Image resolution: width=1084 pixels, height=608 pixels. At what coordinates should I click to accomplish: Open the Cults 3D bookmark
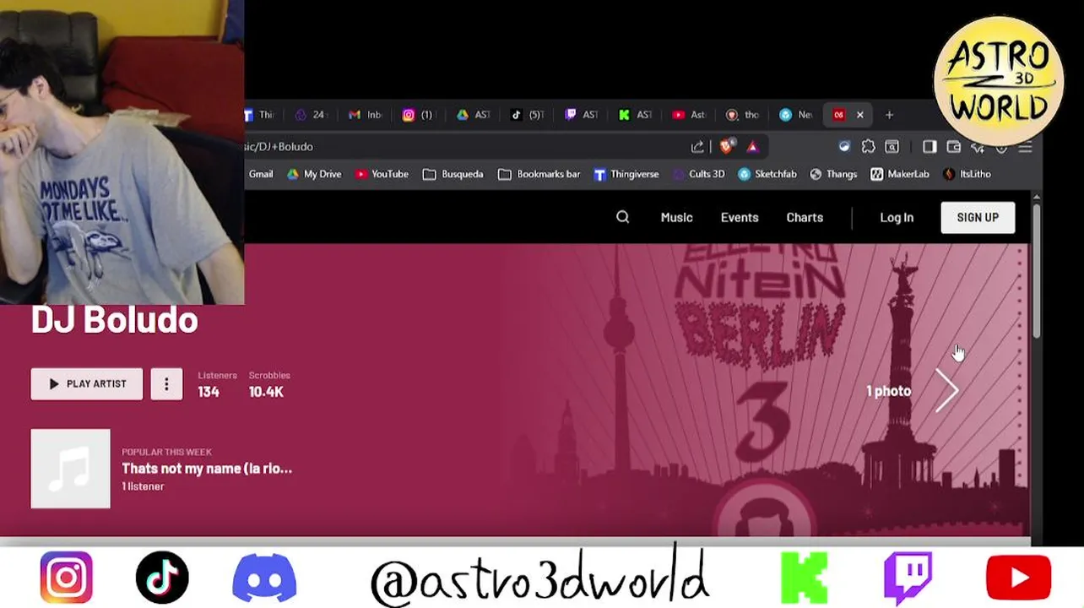pyautogui.click(x=698, y=174)
